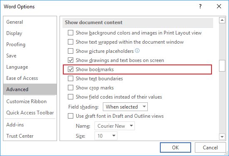Click the Size label for draft font
The image size is (229, 156).
[x=80, y=136]
